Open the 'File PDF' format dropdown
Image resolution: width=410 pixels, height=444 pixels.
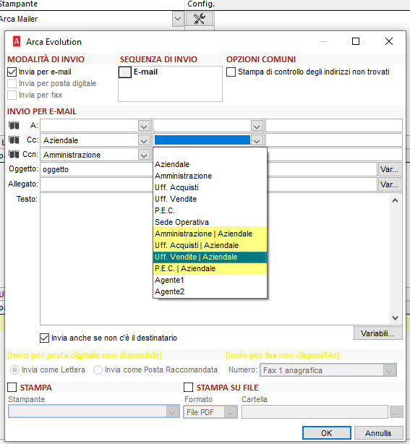coord(230,412)
